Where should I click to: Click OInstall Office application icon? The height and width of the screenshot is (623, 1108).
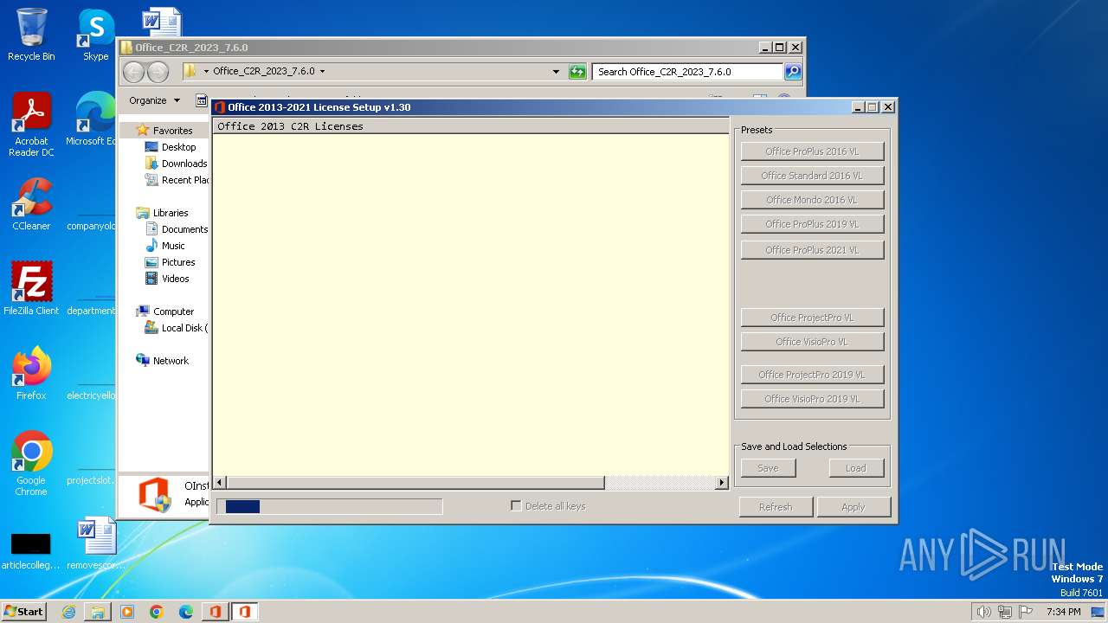click(x=154, y=495)
